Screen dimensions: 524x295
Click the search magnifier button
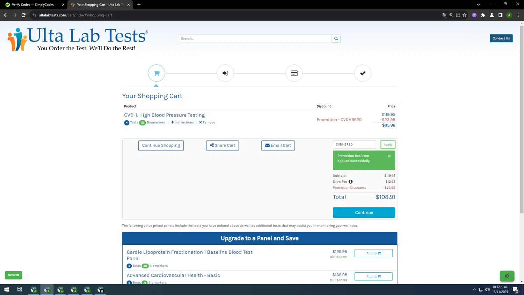[336, 38]
